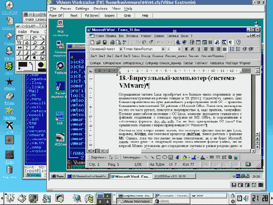The height and width of the screenshot is (205, 273).
Task: Open the fill color dropdown arrow in Drawing toolbar
Action: point(189,158)
